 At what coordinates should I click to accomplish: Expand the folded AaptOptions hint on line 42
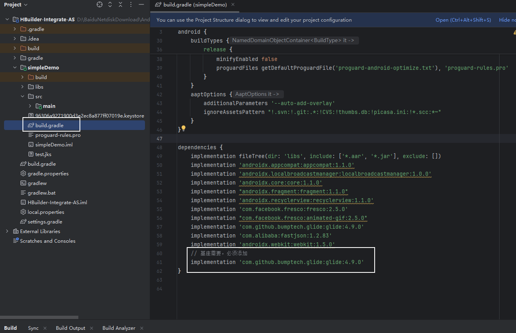[x=259, y=94]
